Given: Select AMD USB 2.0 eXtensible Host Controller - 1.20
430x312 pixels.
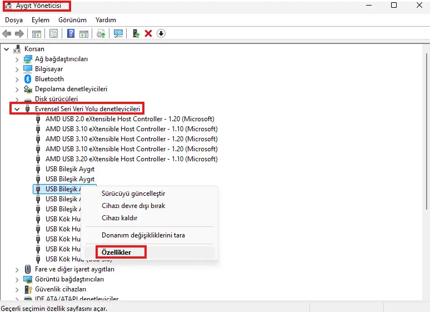Looking at the screenshot, I should [x=129, y=119].
